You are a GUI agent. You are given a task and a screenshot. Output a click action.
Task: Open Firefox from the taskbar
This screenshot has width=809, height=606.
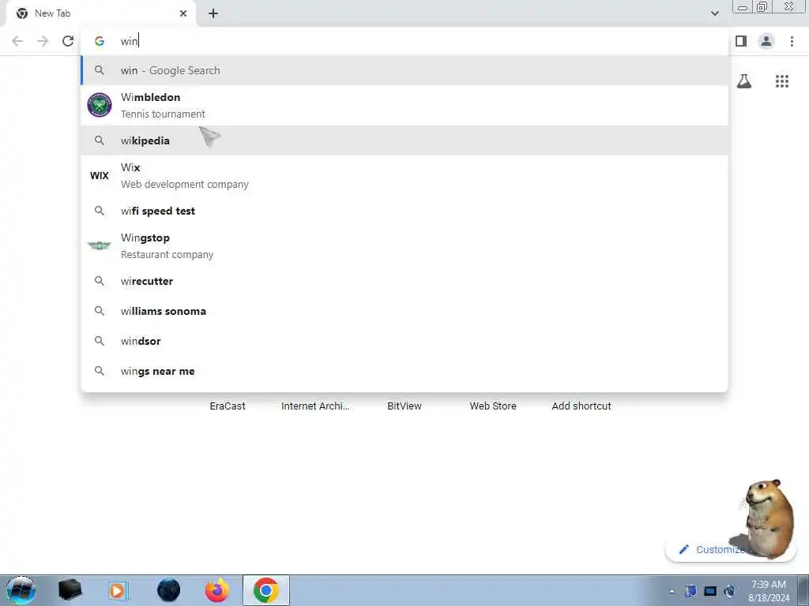pyautogui.click(x=217, y=590)
